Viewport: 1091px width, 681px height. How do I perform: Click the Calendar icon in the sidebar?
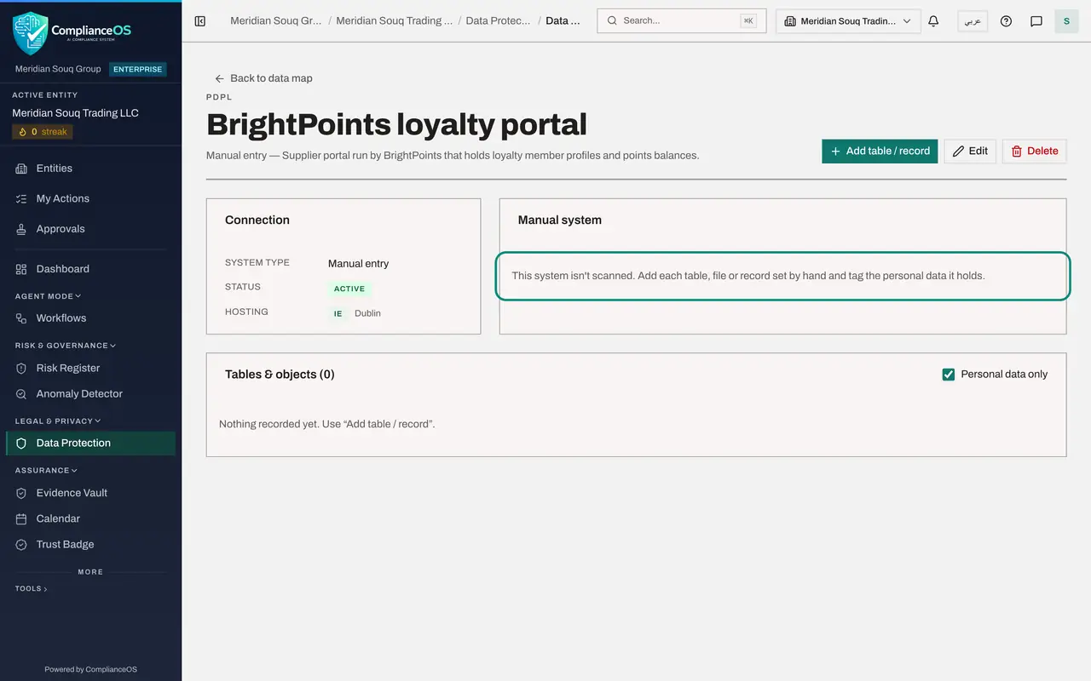click(x=21, y=518)
